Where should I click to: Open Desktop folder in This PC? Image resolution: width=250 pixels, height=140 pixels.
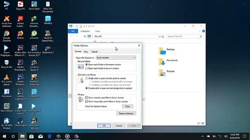(166, 51)
